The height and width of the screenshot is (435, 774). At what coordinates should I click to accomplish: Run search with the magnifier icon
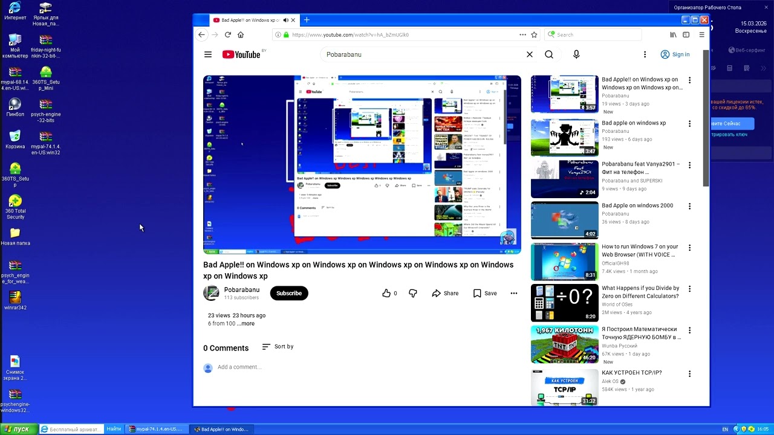click(x=549, y=54)
